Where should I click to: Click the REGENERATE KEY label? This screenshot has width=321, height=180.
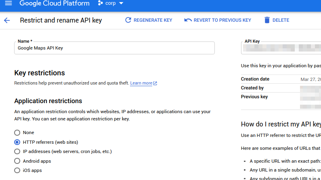pos(153,20)
